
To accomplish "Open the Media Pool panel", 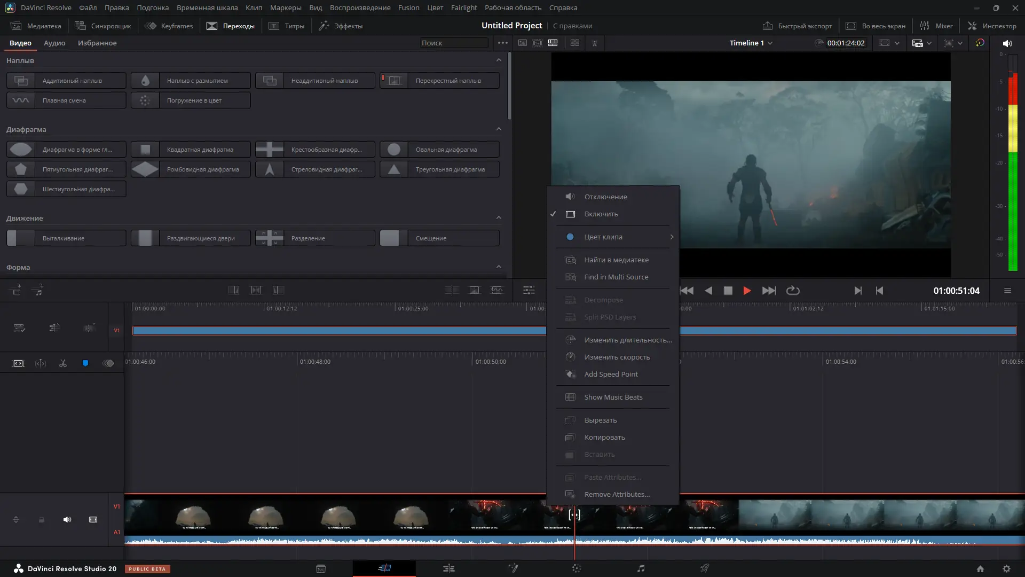I will click(x=35, y=25).
